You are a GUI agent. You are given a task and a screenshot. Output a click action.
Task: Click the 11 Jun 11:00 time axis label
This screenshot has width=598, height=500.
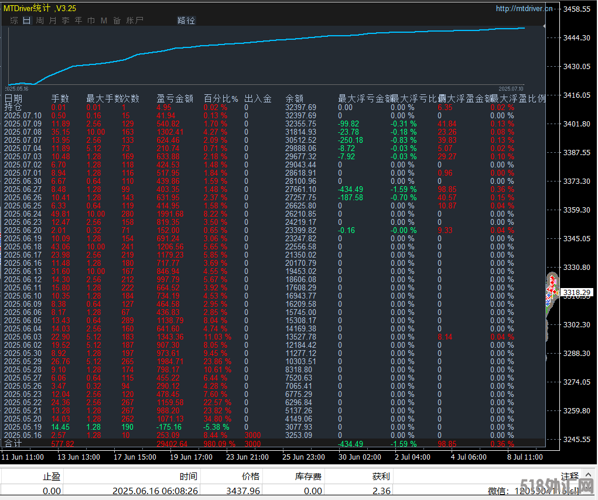[23, 457]
